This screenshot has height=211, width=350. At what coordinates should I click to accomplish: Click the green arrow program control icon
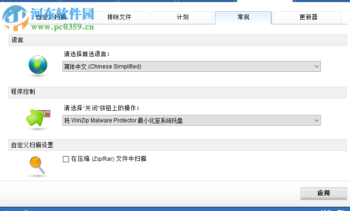[38, 118]
